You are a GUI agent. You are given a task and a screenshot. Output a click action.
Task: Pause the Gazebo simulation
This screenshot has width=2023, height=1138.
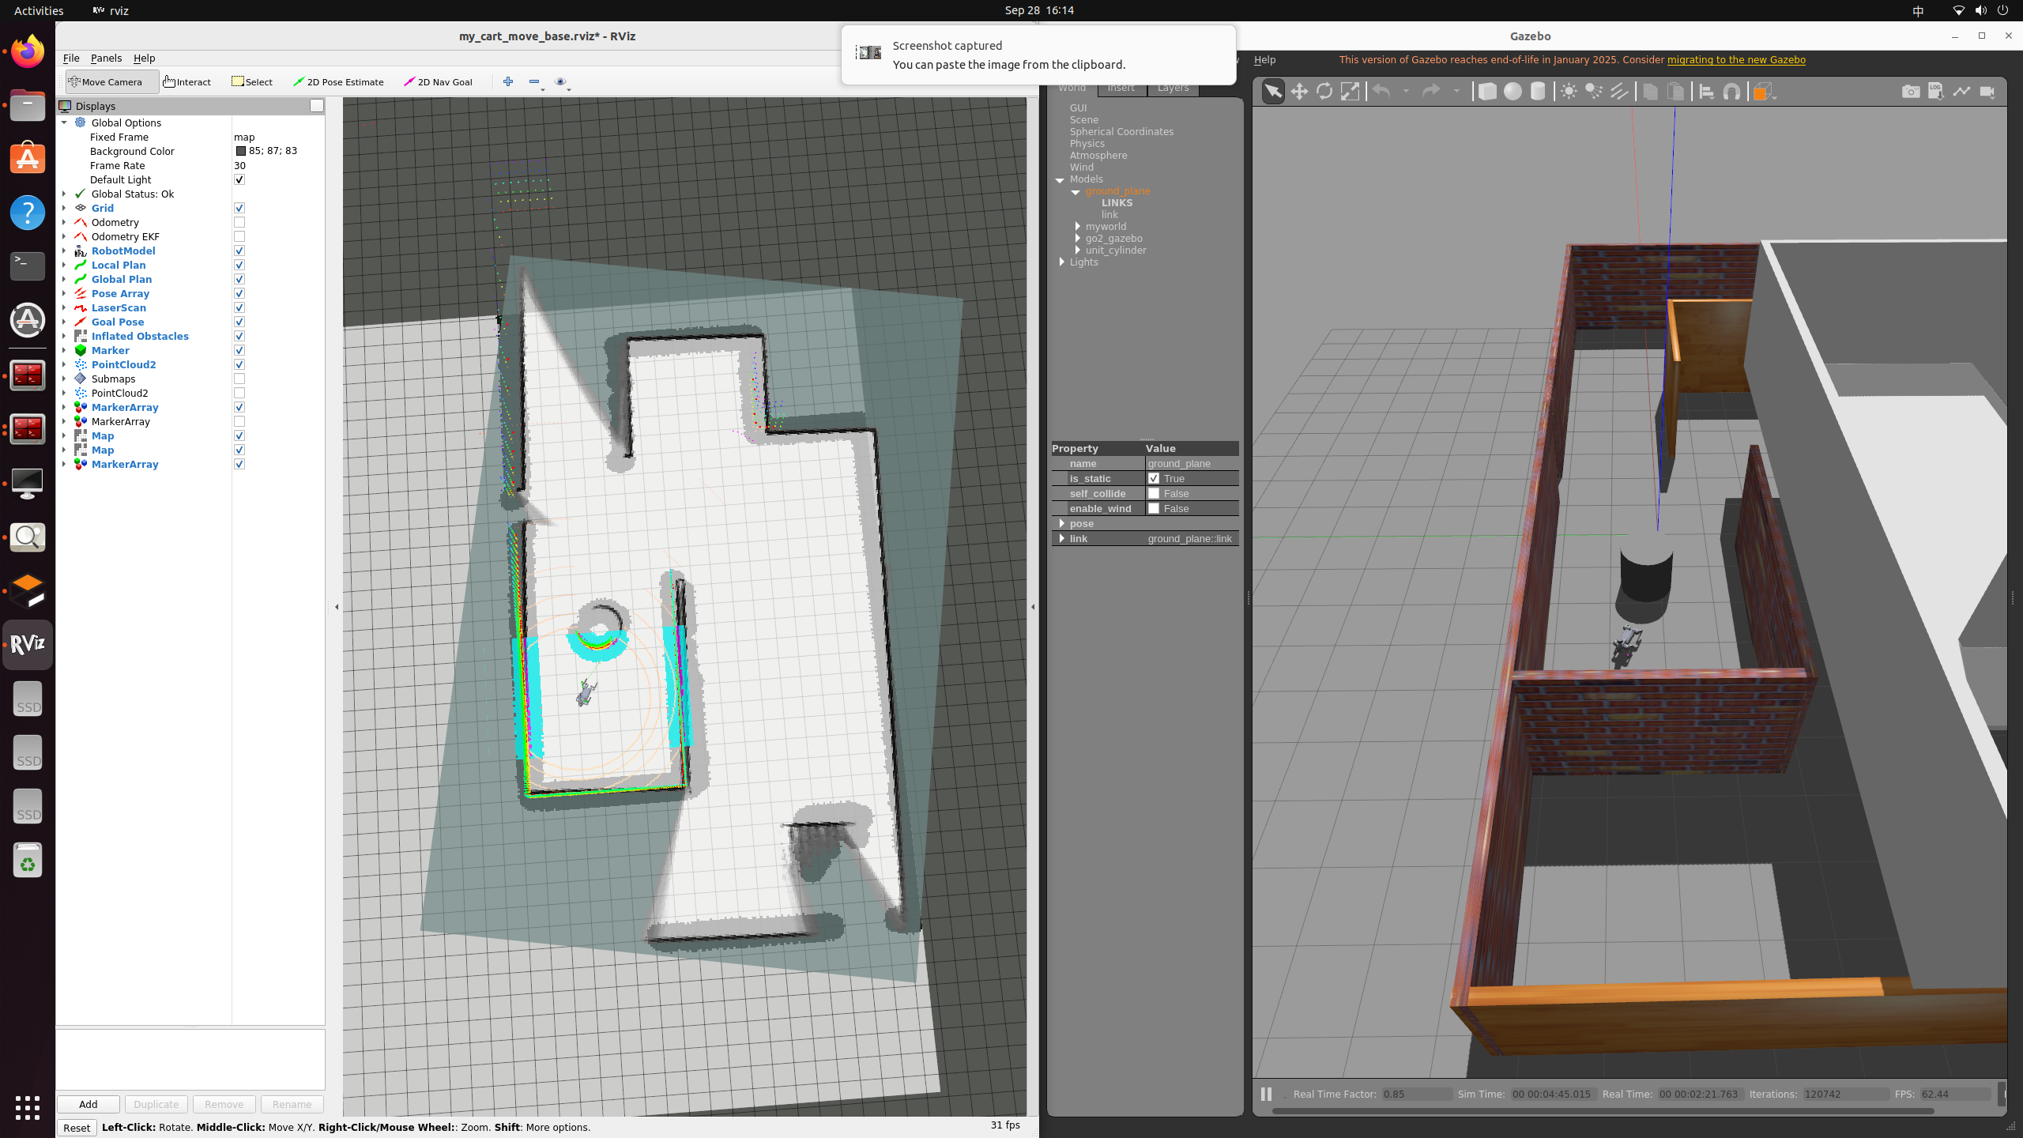tap(1266, 1094)
